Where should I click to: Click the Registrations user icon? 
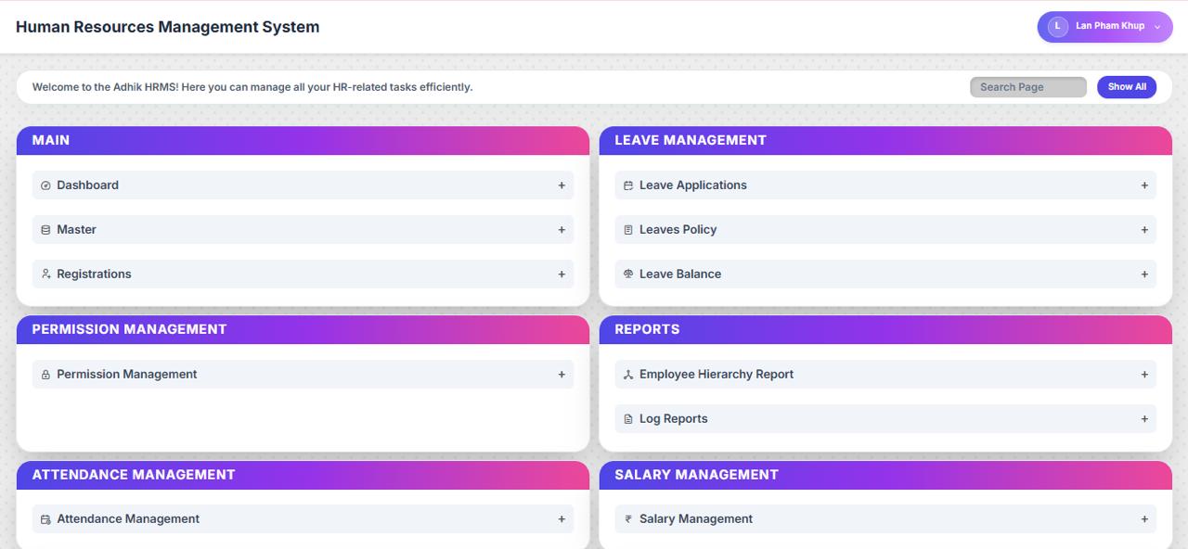click(45, 274)
